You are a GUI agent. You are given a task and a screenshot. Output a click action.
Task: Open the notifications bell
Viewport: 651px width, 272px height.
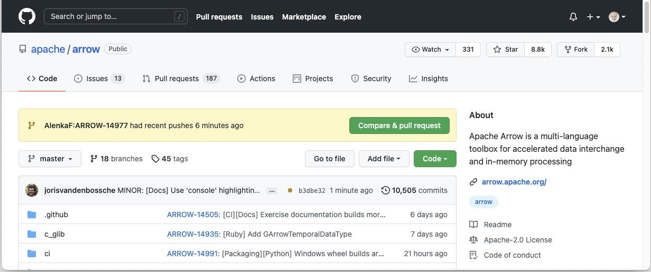(573, 17)
